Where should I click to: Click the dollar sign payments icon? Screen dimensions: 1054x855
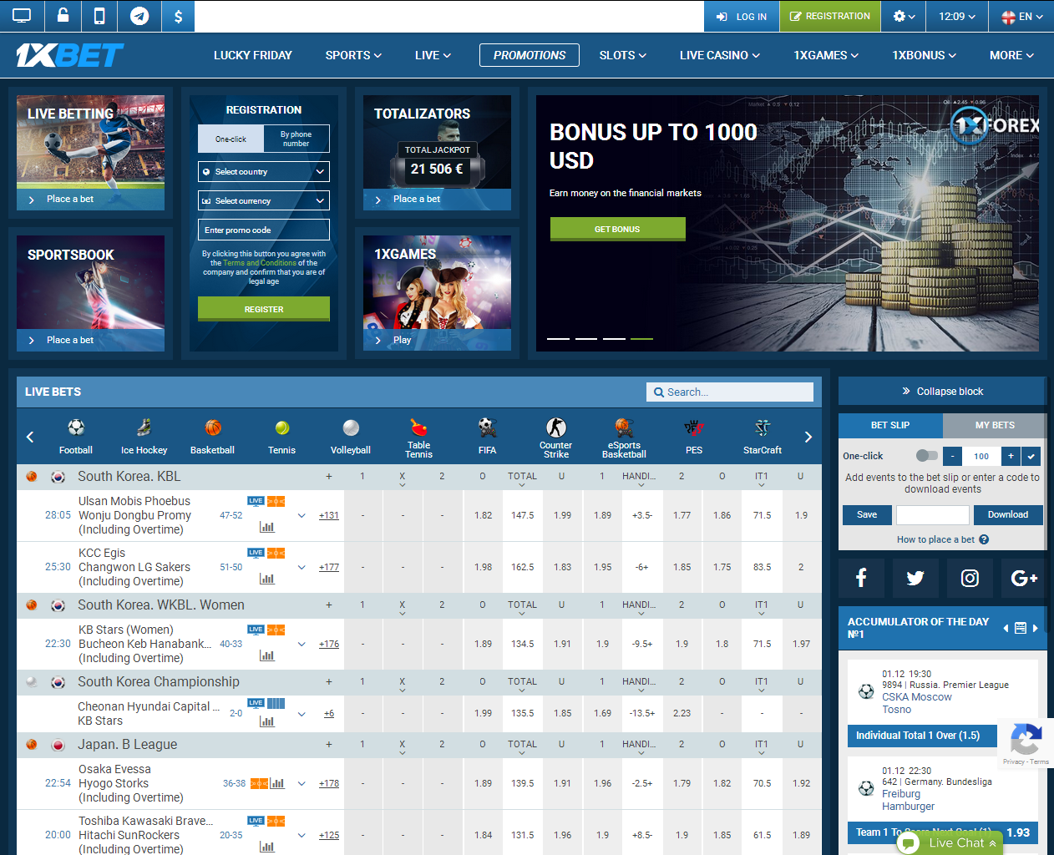tap(178, 16)
